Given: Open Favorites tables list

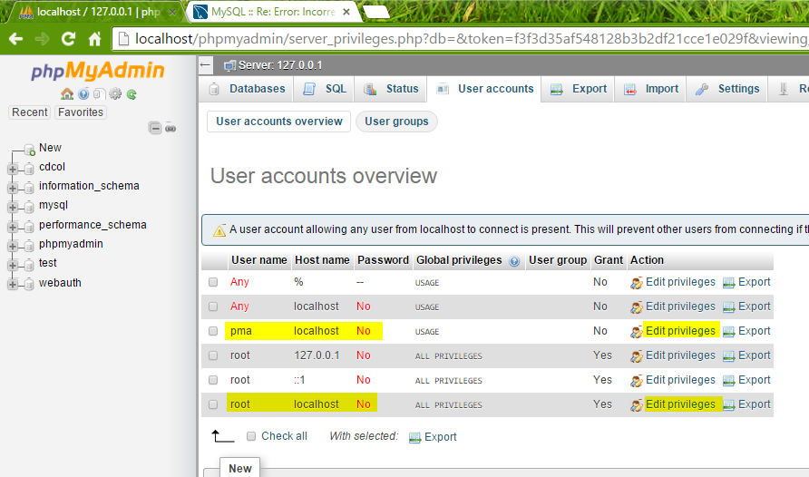Looking at the screenshot, I should 81,112.
